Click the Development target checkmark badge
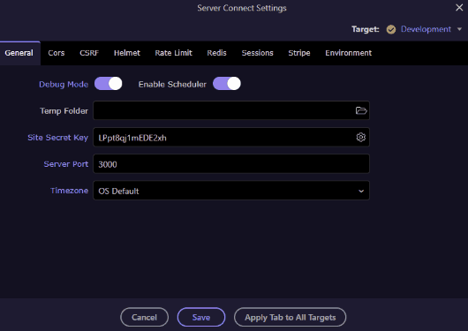 click(391, 29)
